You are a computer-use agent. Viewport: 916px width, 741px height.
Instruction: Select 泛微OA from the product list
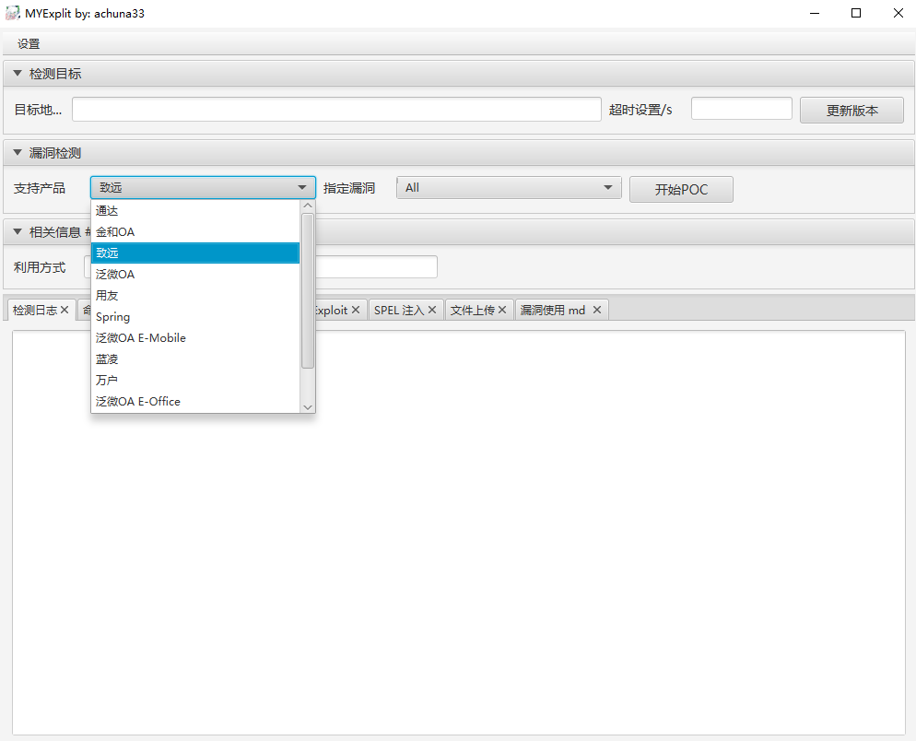195,274
